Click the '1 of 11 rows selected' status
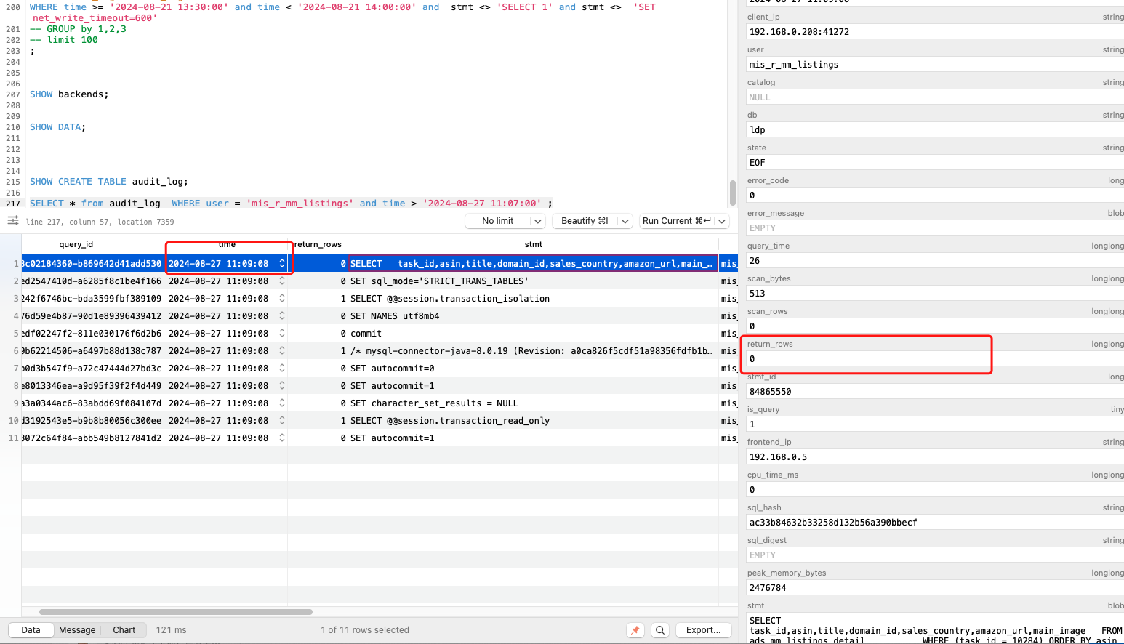The height and width of the screenshot is (644, 1124). [x=365, y=630]
